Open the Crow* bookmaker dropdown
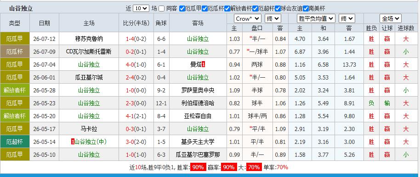Image resolution: width=420 pixels, height=177 pixels. coord(248,19)
